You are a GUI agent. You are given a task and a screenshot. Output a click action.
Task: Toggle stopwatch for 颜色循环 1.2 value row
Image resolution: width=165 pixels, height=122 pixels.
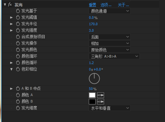click(18, 63)
